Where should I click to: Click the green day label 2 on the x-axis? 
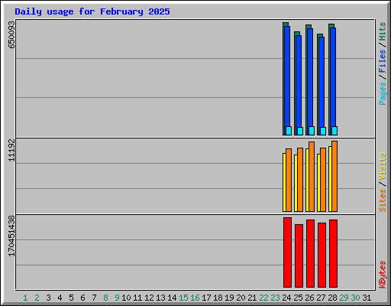pos(37,298)
